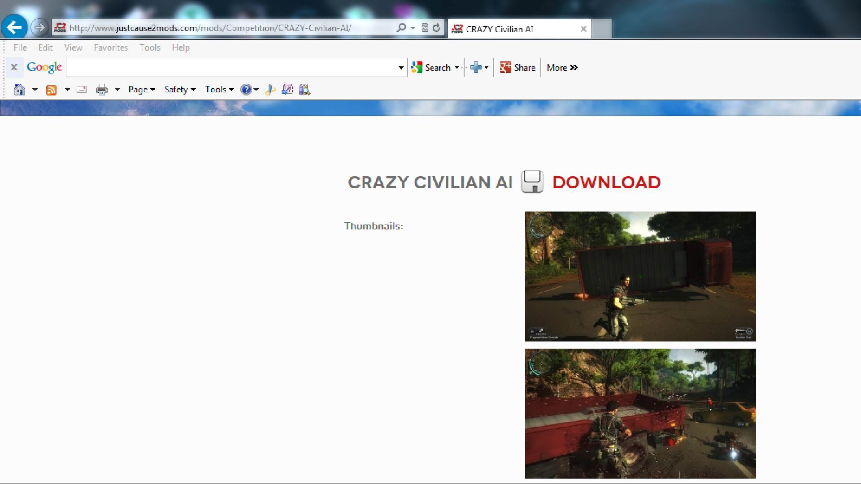The image size is (861, 484).
Task: Open the overturned truck thumbnail image
Action: 640,276
